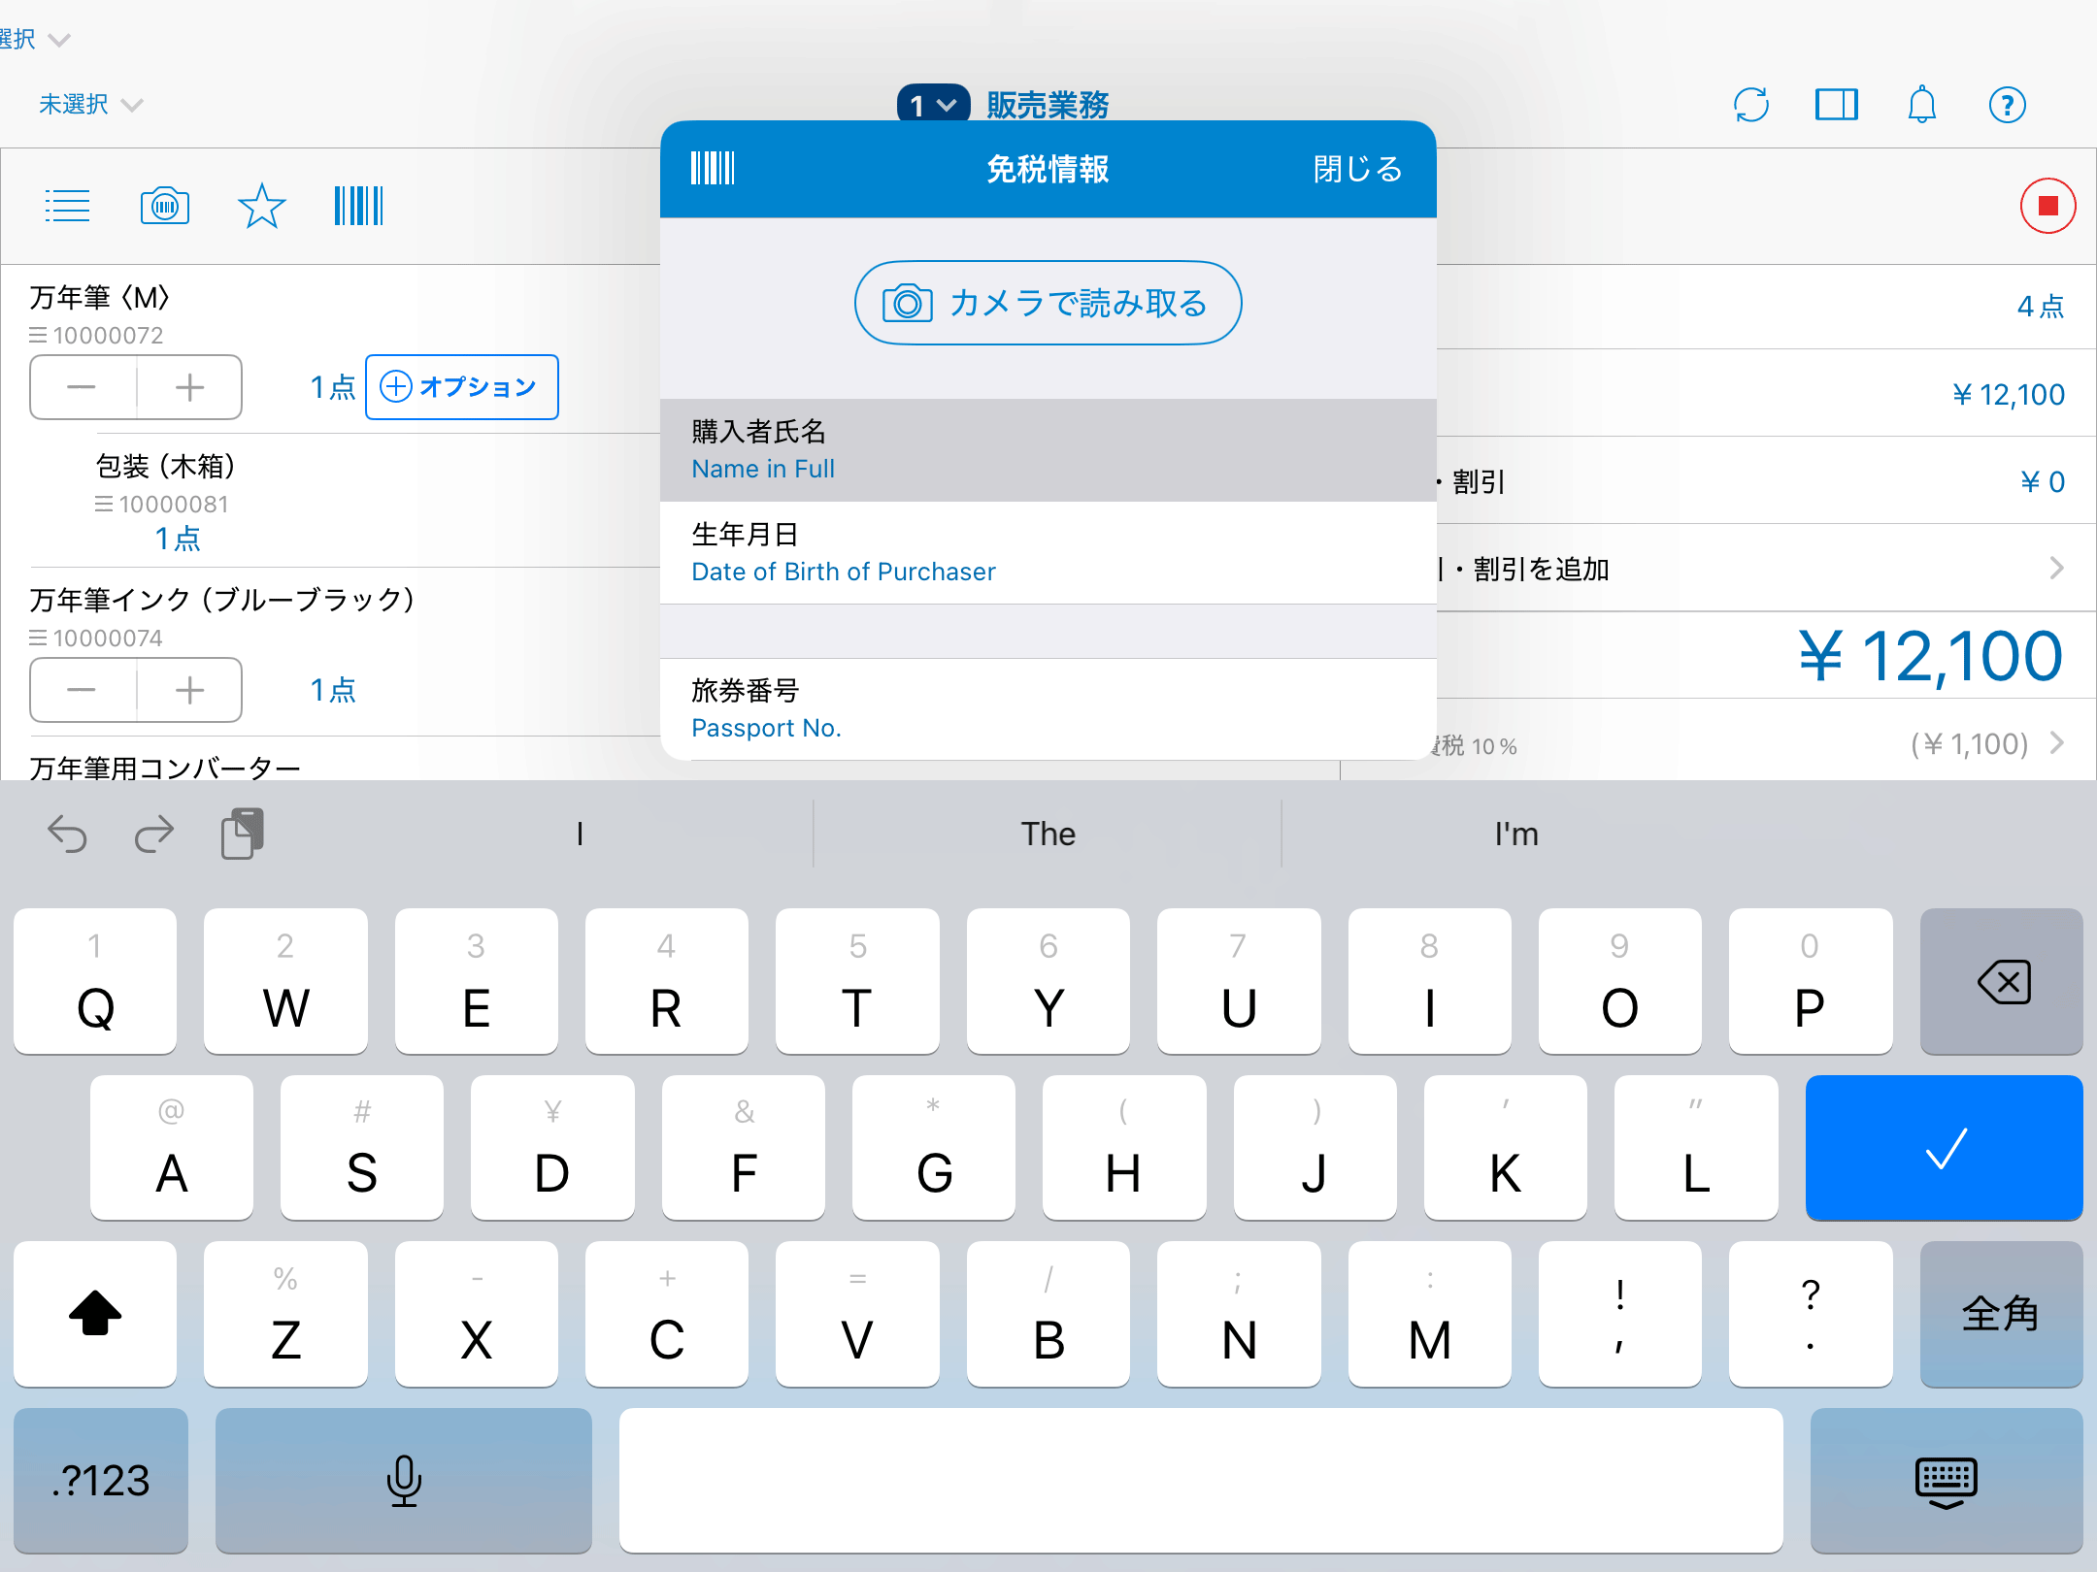
Task: Increase quantity of 万年筆インク
Action: point(189,690)
